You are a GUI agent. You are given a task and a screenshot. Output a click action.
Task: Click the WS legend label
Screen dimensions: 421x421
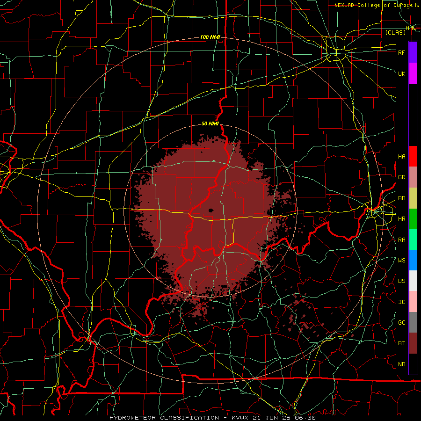(x=402, y=261)
